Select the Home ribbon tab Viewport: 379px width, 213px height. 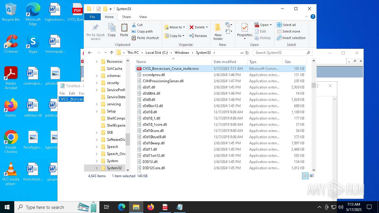pos(109,17)
